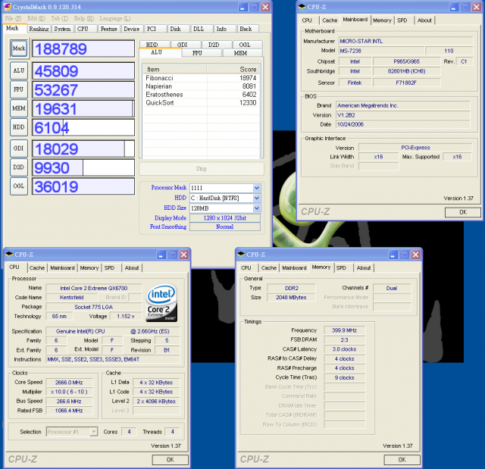This screenshot has height=469, width=485.
Task: Close the CPU-Z Memory window
Action: (x=416, y=255)
